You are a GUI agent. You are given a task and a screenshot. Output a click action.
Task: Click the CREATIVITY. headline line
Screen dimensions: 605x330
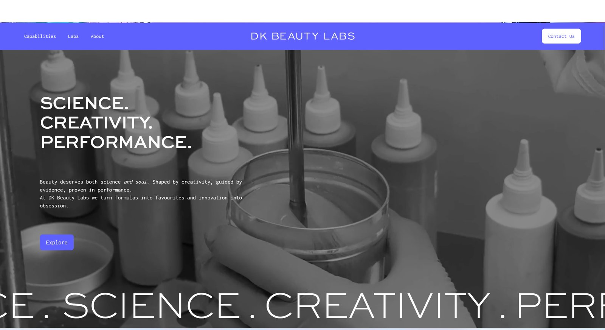pos(96,123)
